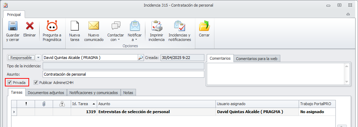The width and height of the screenshot is (358, 127).
Task: Click Entrevistas de selección de personal cell
Action: 156,112
